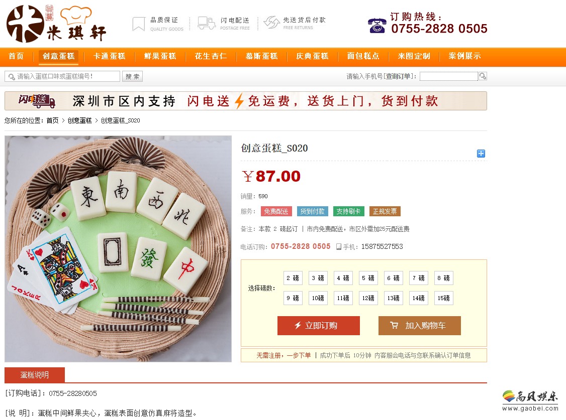Click the quality goods bookmark icon
Screen dimensions: 566x420
139,24
